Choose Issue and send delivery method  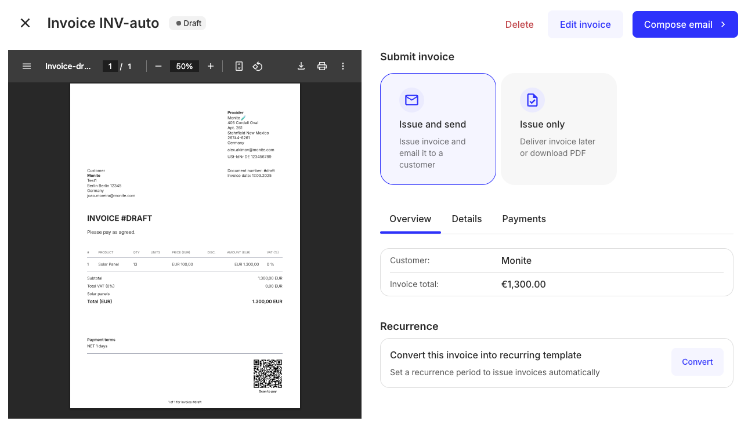[438, 129]
